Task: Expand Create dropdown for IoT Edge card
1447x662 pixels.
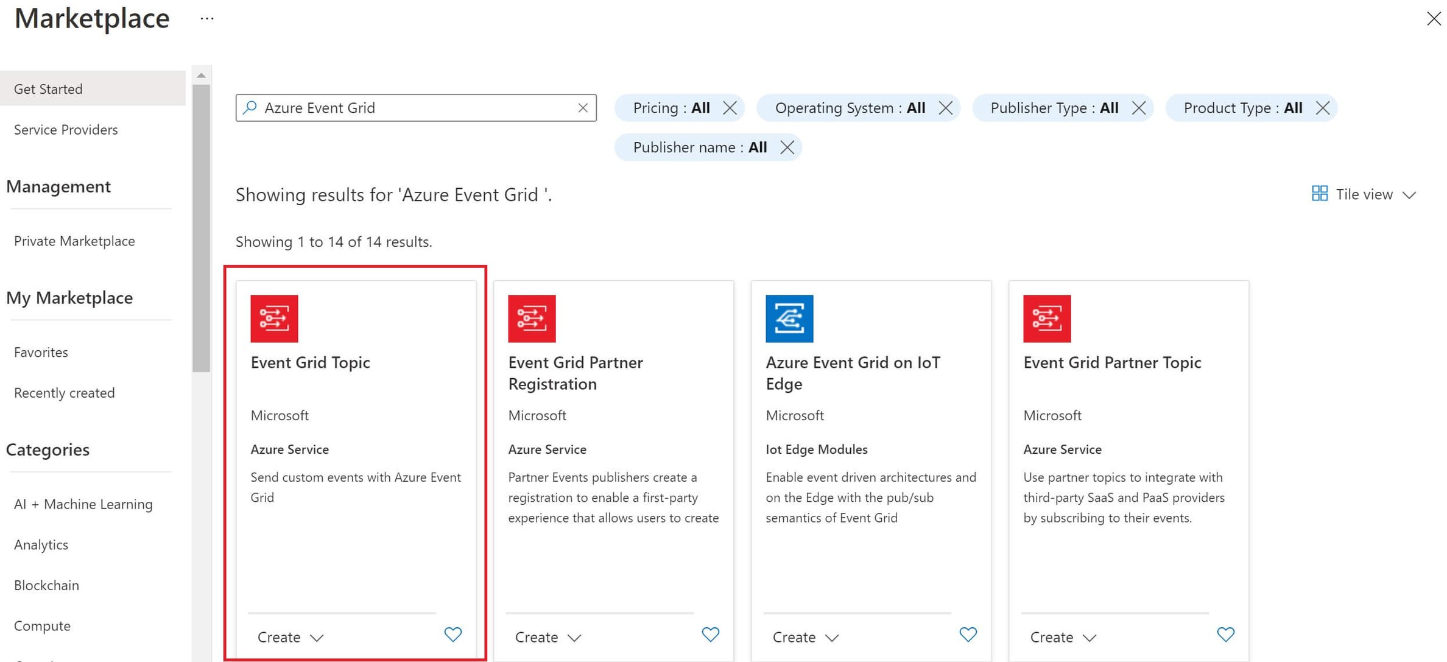Action: tap(806, 637)
